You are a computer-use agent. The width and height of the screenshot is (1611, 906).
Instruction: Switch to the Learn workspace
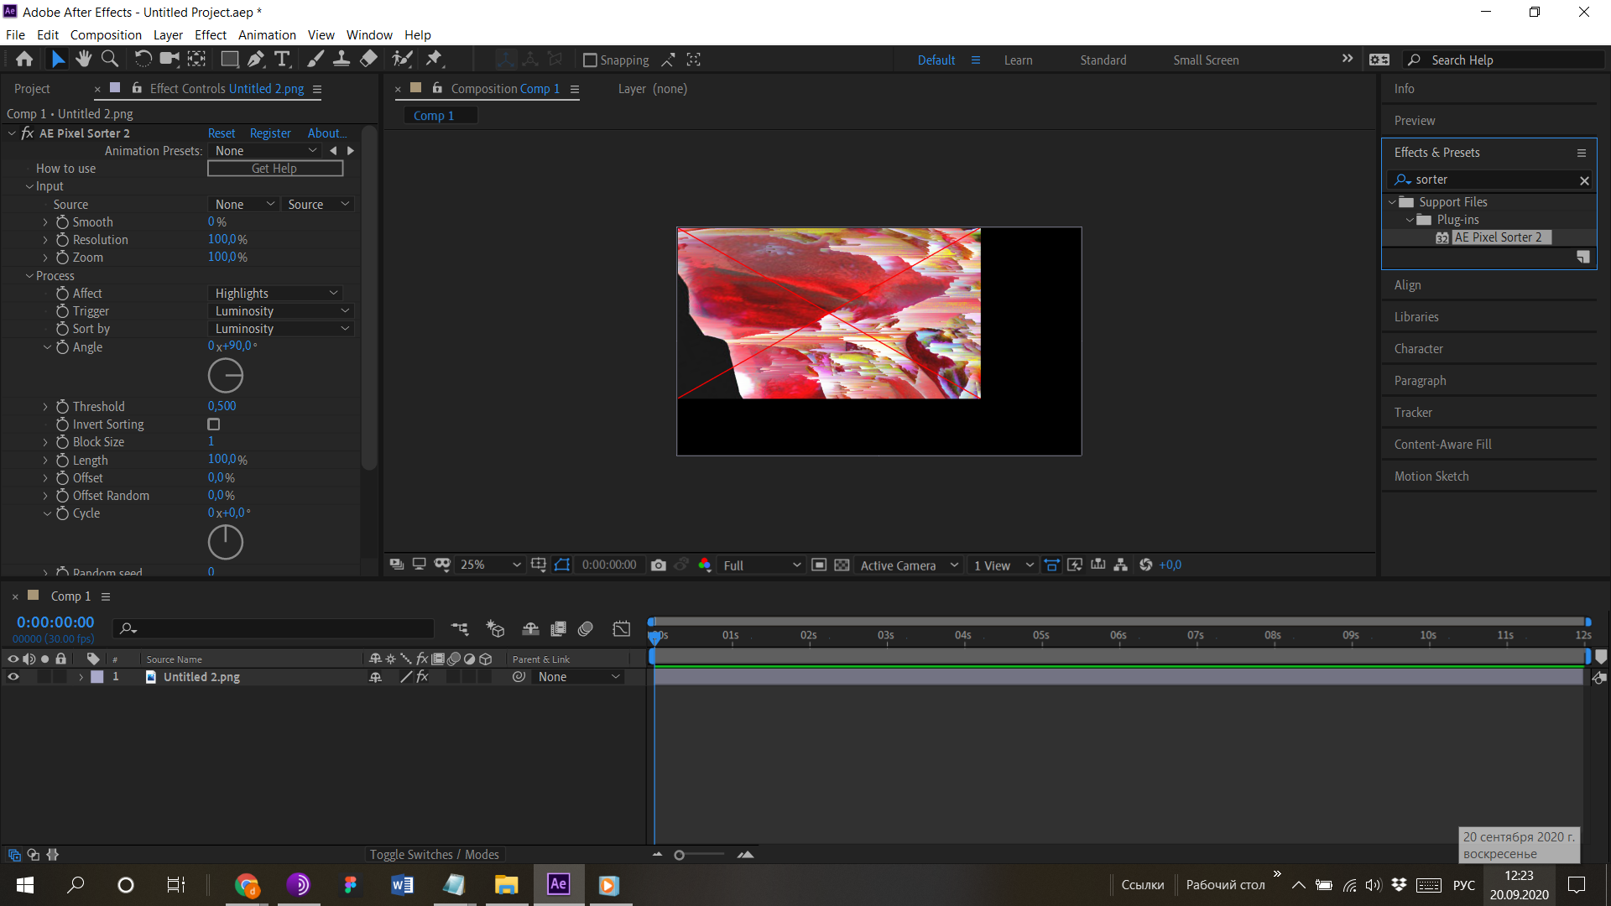(x=1018, y=60)
